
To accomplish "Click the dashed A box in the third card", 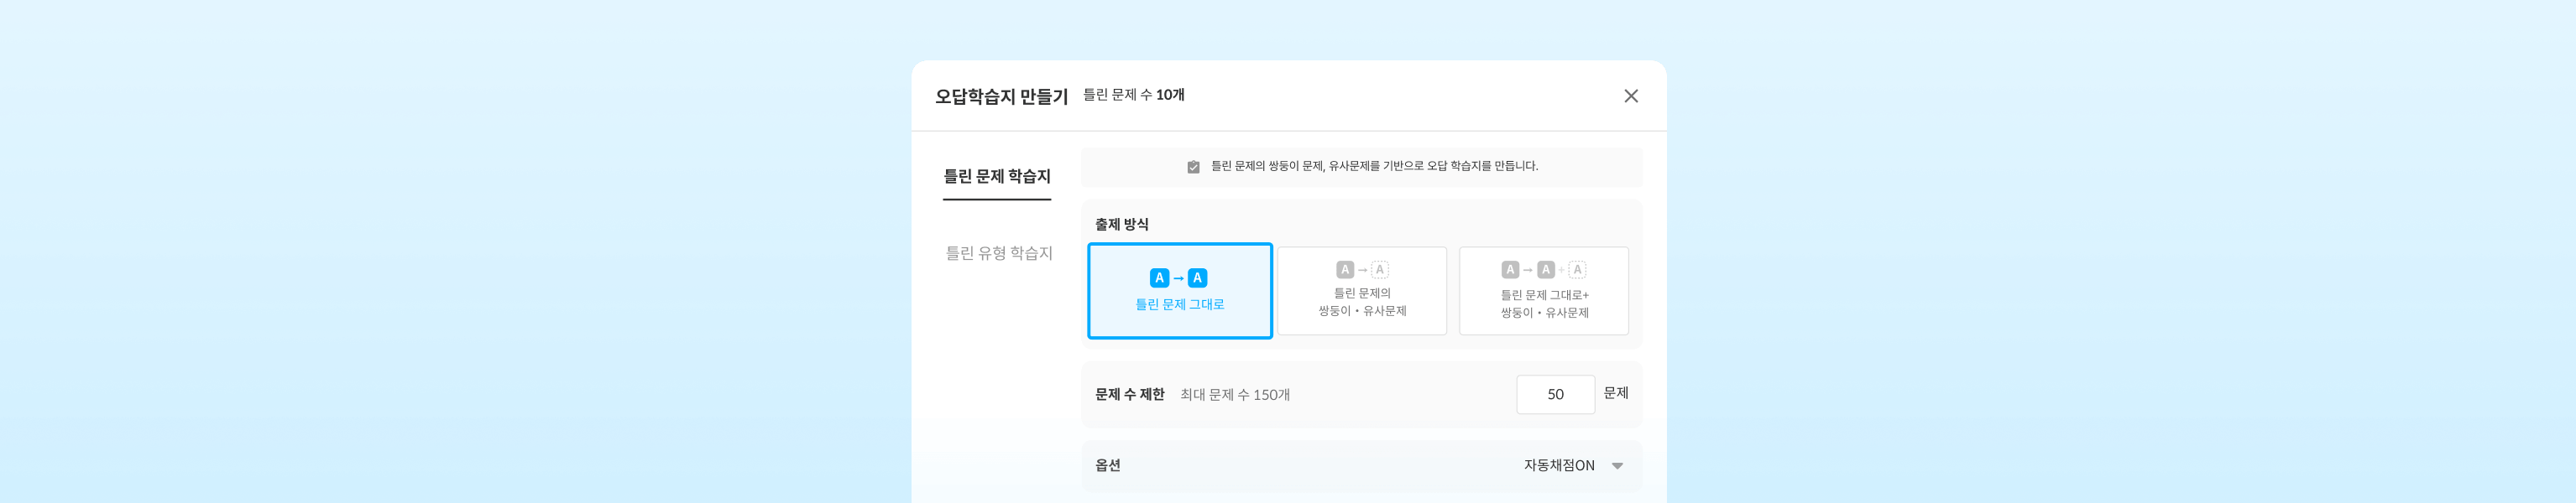I will [1577, 269].
